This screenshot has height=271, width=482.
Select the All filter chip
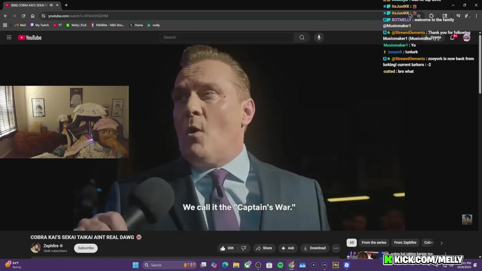[x=352, y=242]
